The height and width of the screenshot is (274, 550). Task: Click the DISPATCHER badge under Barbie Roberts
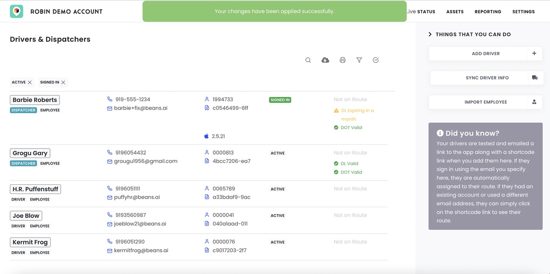click(x=24, y=110)
